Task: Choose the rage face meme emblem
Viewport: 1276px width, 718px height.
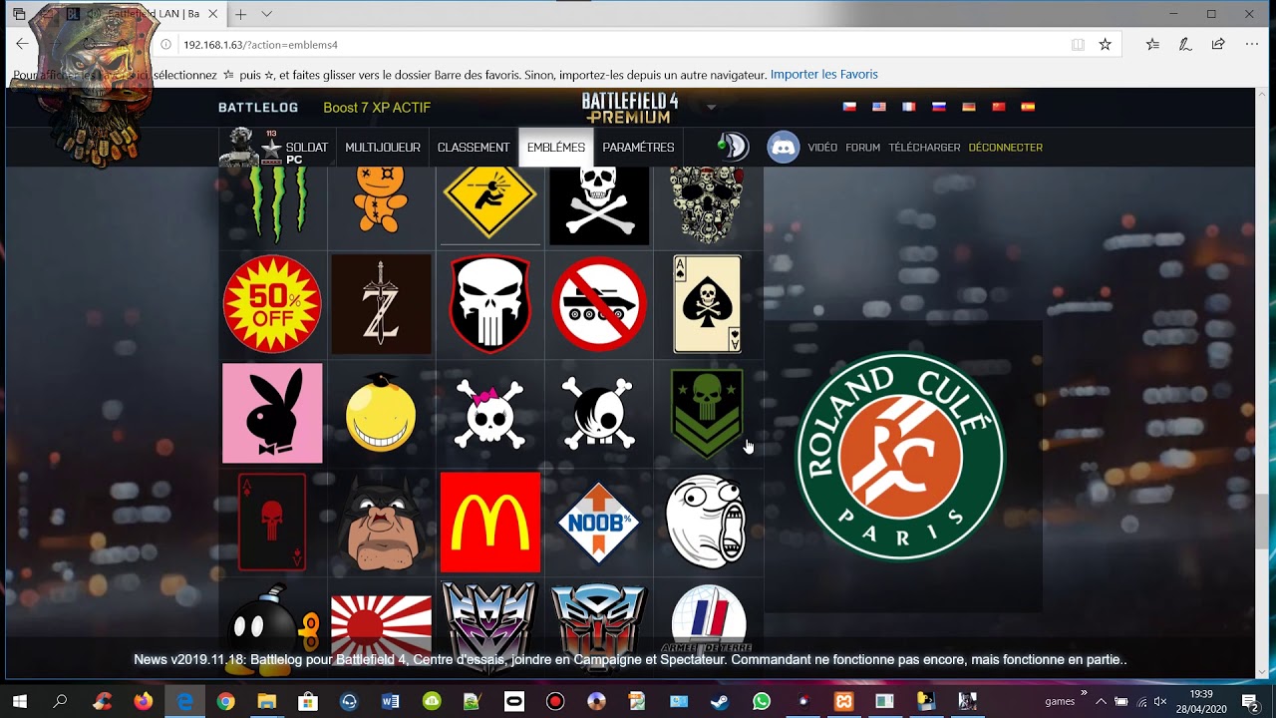Action: (708, 522)
